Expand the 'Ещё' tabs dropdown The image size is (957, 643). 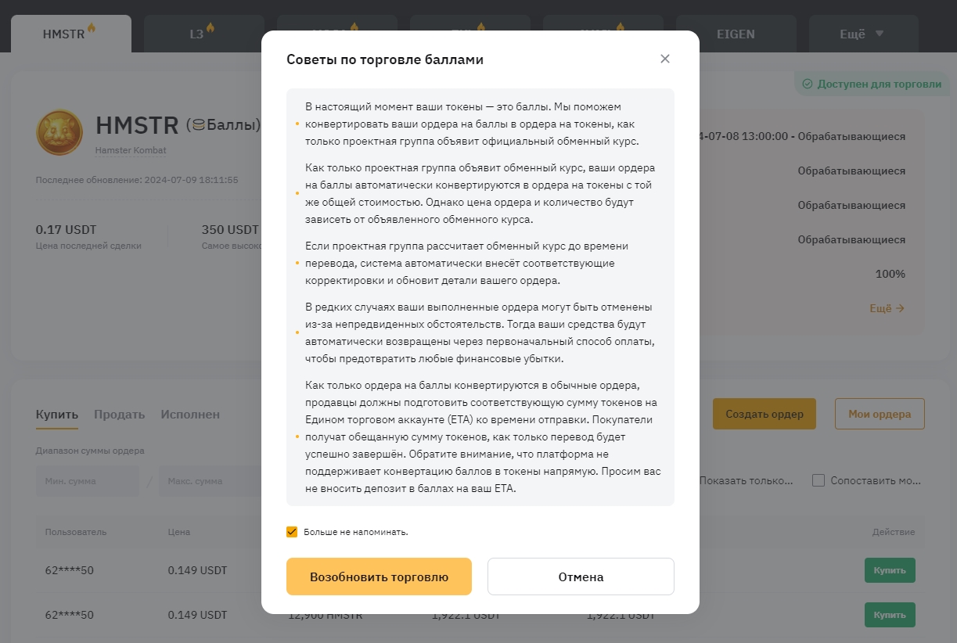click(x=862, y=34)
